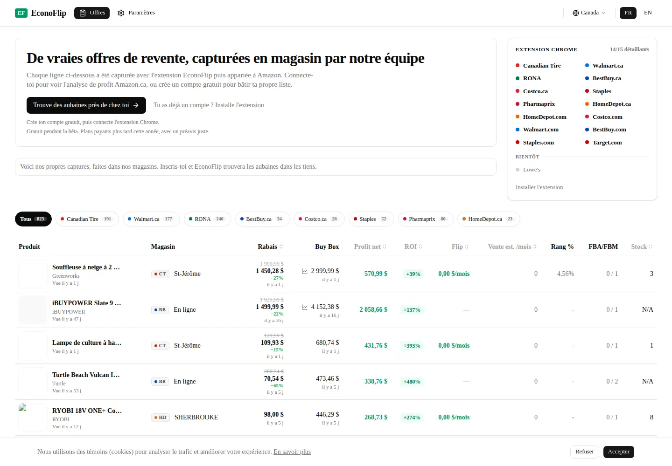Click the CT badge in Lampe de culture row

[x=160, y=346]
